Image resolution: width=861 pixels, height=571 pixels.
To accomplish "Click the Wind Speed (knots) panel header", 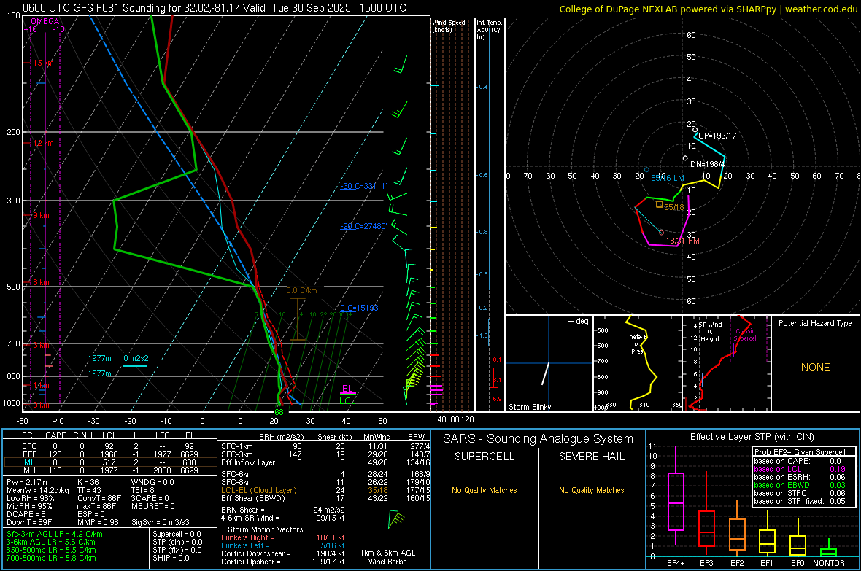I will pyautogui.click(x=449, y=26).
